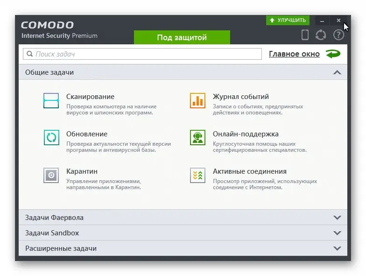
Task: Click the green УЛУЧШИТЬ upgrade button
Action: 288,21
